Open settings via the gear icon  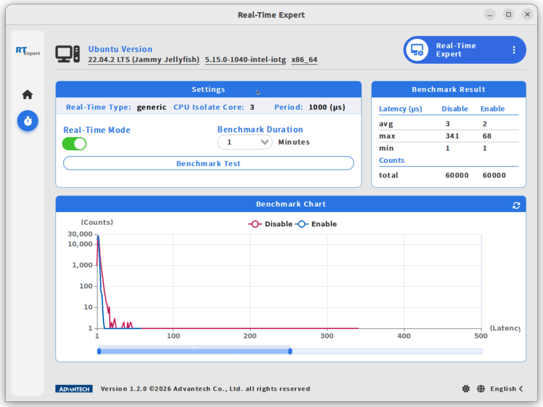point(466,389)
